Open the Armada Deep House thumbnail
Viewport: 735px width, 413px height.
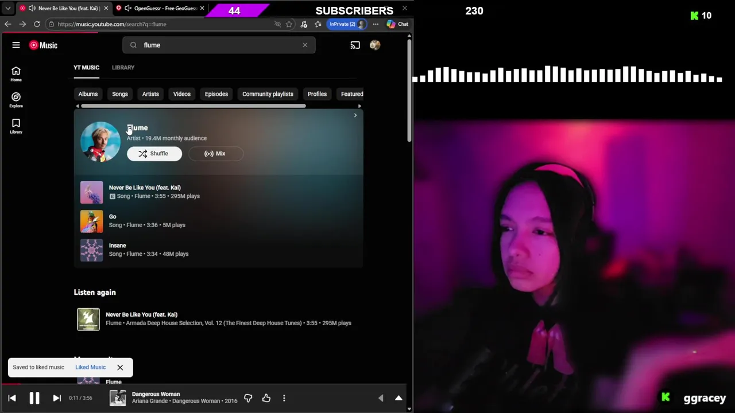88,320
